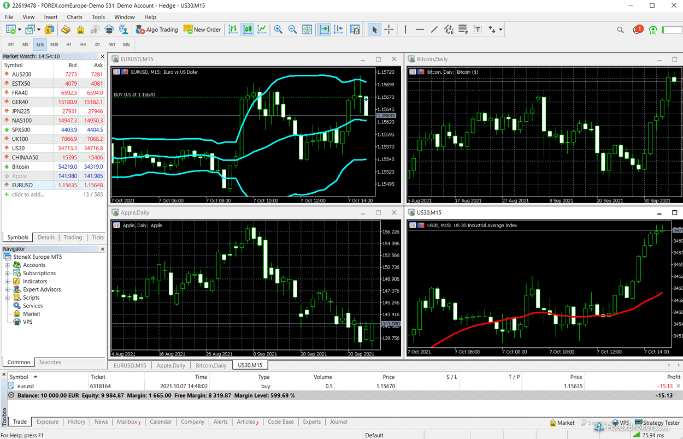The height and width of the screenshot is (439, 683).
Task: Switch chart to line chart view
Action: tap(262, 29)
